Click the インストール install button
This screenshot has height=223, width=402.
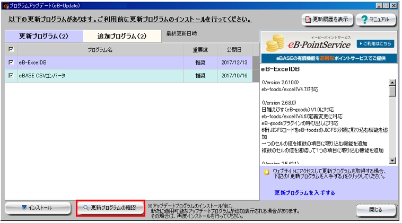(x=38, y=208)
